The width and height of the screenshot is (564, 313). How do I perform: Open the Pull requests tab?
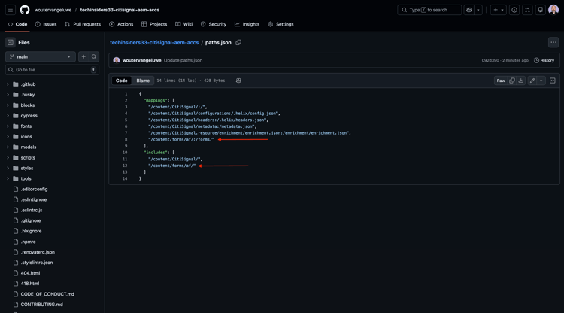pyautogui.click(x=83, y=24)
